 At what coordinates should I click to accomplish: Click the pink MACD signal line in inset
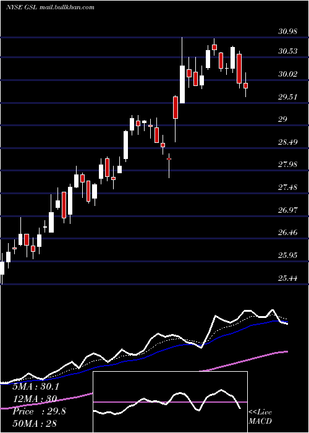tap(170, 402)
